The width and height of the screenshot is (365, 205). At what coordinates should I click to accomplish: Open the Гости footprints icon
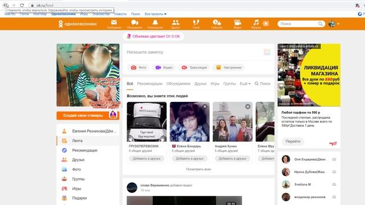pos(196,23)
